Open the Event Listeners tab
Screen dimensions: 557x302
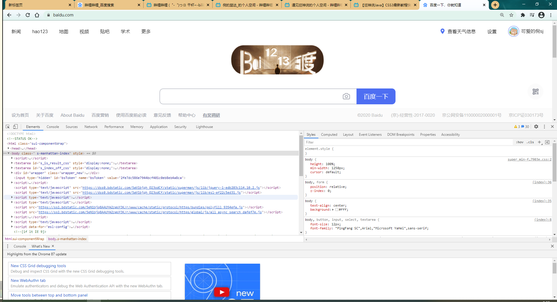pyautogui.click(x=370, y=135)
